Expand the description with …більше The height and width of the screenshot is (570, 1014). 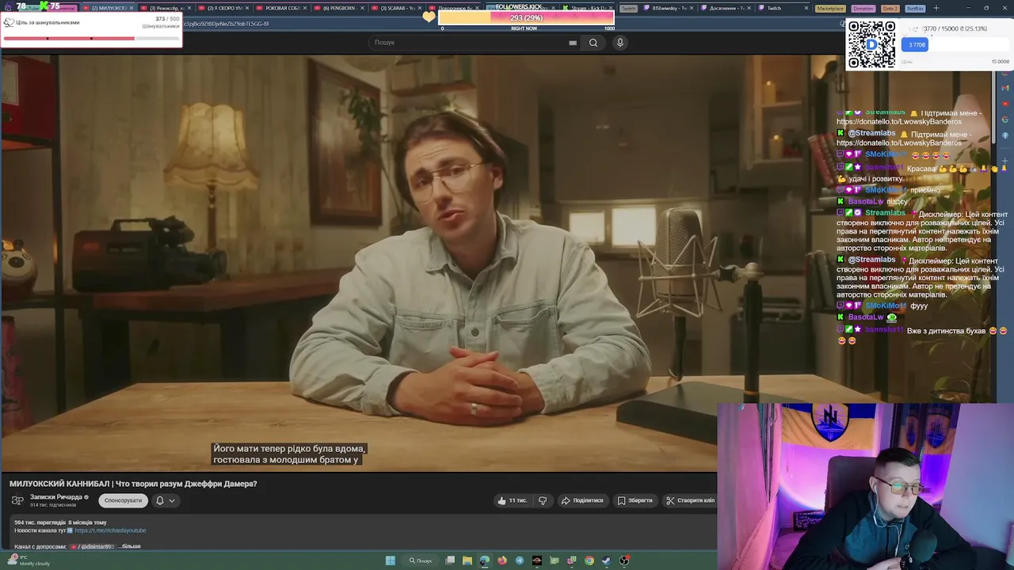[x=131, y=546]
